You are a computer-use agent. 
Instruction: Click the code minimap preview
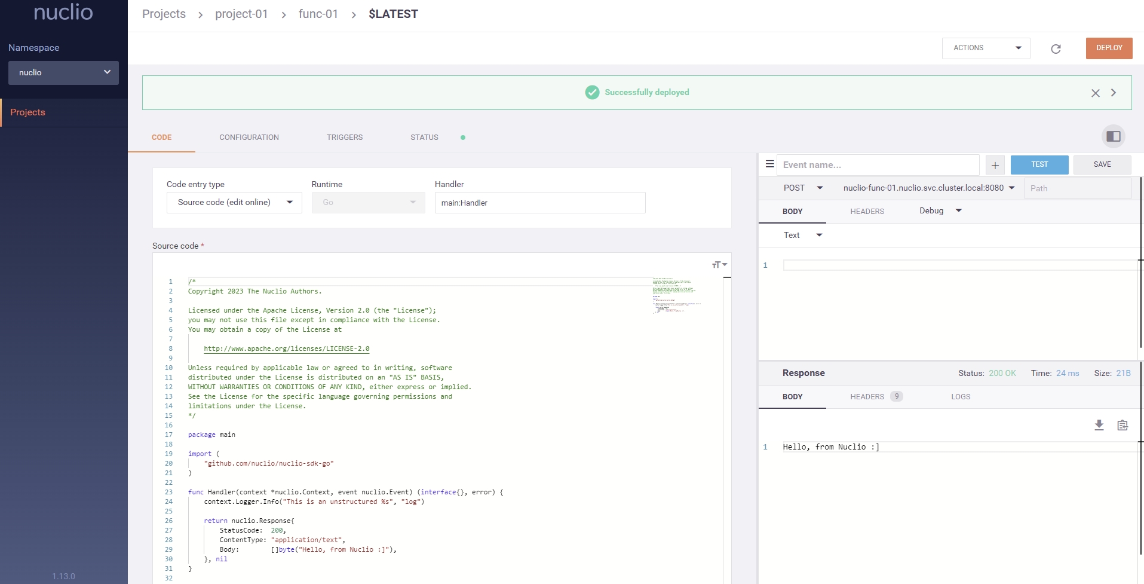677,295
